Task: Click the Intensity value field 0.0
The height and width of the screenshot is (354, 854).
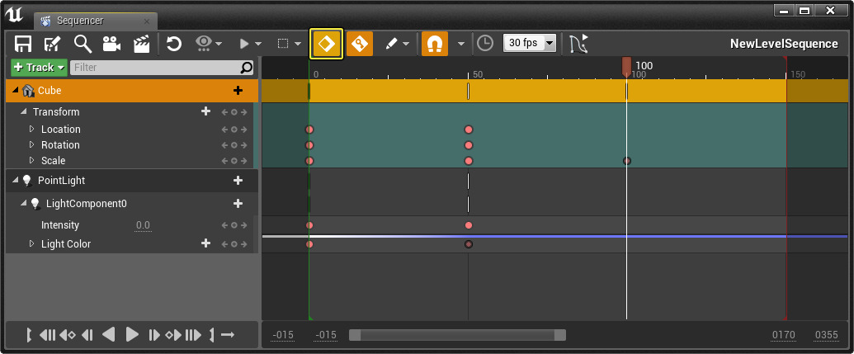Action: click(x=144, y=225)
